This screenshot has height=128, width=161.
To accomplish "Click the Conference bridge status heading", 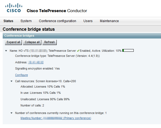I will [x=29, y=29].
